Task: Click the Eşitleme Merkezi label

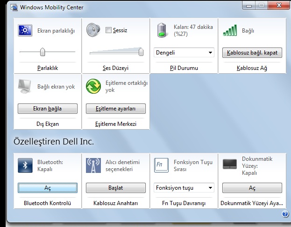Action: [116, 124]
